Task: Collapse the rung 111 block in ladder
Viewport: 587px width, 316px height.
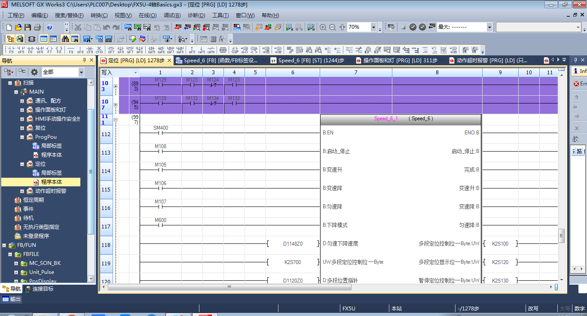Action: point(115,120)
